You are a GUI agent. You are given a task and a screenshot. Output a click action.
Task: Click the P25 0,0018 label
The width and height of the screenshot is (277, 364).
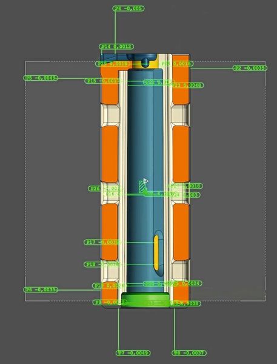point(113,64)
